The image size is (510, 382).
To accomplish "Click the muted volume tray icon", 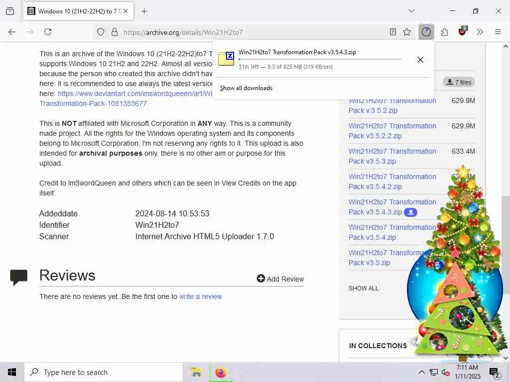I will pos(445,372).
